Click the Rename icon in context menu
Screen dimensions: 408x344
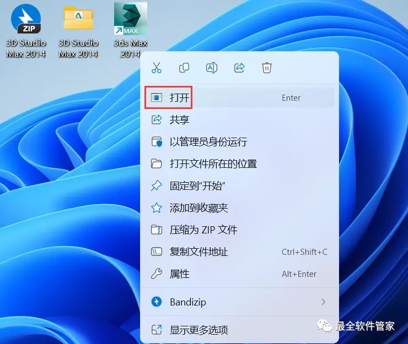(212, 68)
